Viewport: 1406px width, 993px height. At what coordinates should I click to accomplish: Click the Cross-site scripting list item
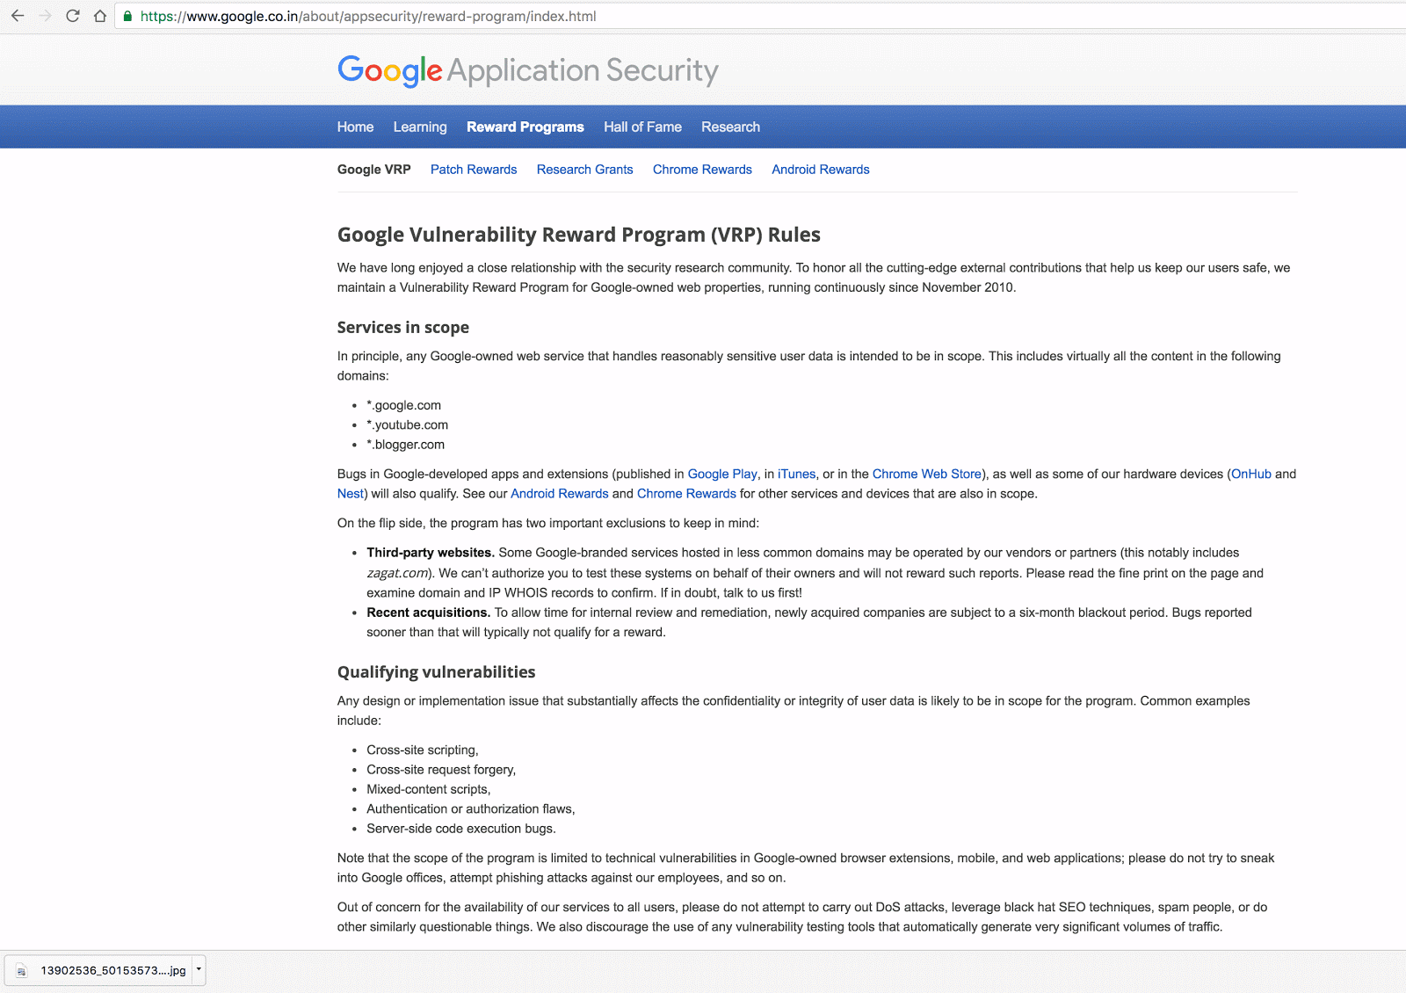423,750
